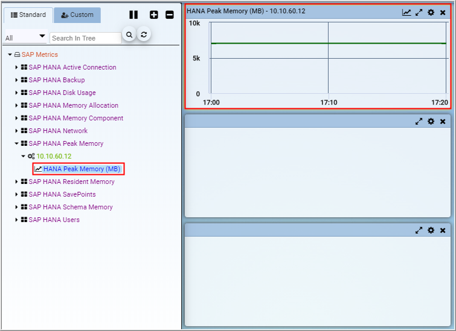Select the 10.10.60.12 host label
The height and width of the screenshot is (331, 456).
[54, 156]
